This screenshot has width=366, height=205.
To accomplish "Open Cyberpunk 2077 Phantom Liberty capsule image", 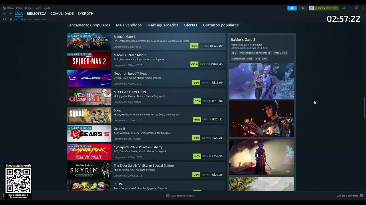I will 89,152.
